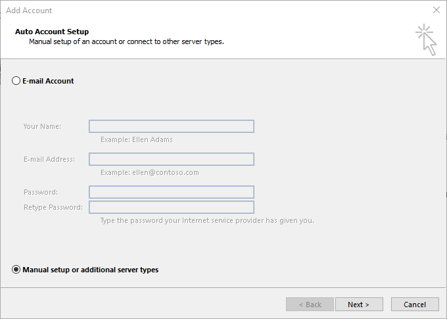Click the Retype Password field
Viewport: 447px width, 319px height.
tap(172, 207)
